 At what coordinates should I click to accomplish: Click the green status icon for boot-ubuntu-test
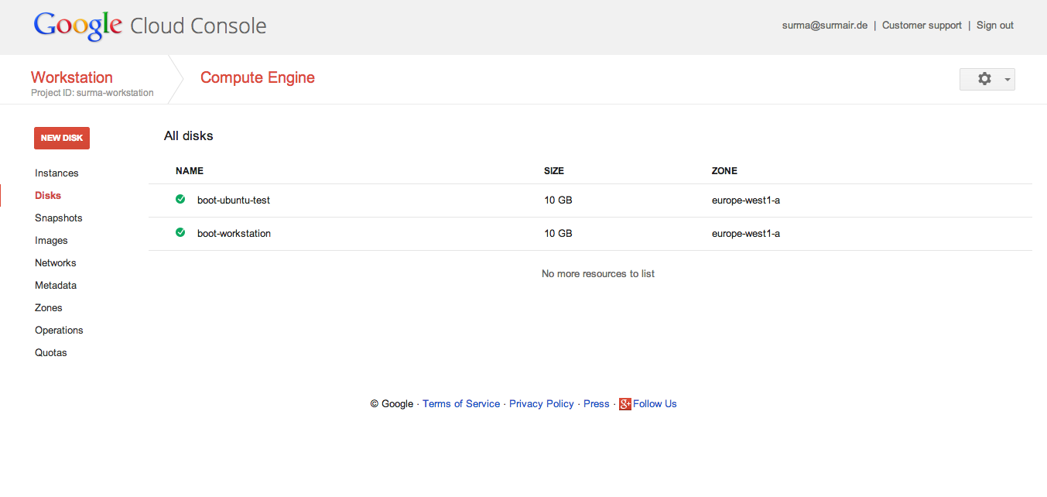pyautogui.click(x=180, y=199)
